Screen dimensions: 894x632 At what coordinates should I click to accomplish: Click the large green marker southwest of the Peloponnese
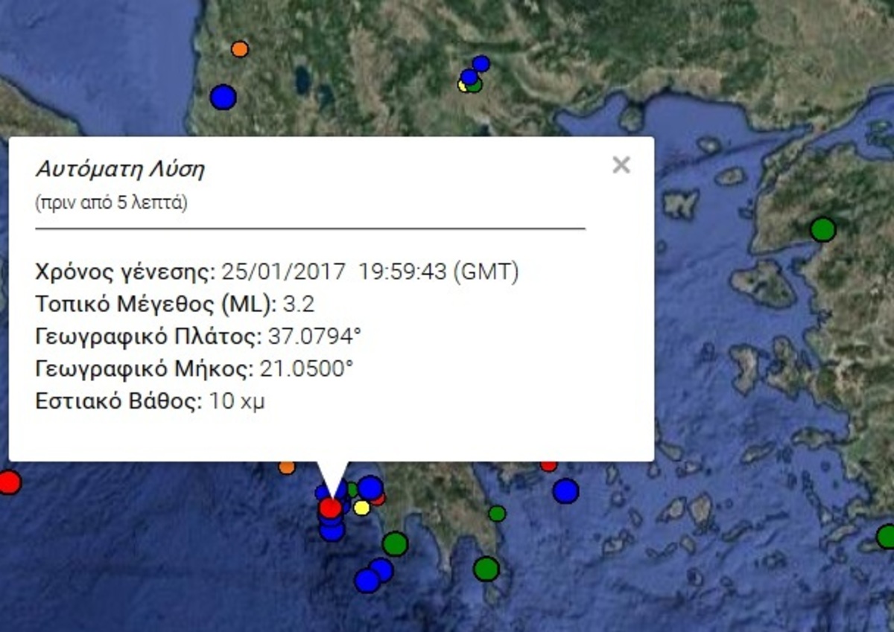(395, 543)
